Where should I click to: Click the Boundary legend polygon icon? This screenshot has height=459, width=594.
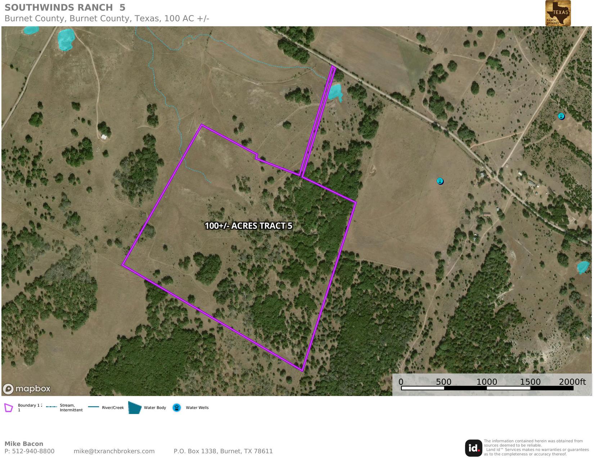(9, 408)
